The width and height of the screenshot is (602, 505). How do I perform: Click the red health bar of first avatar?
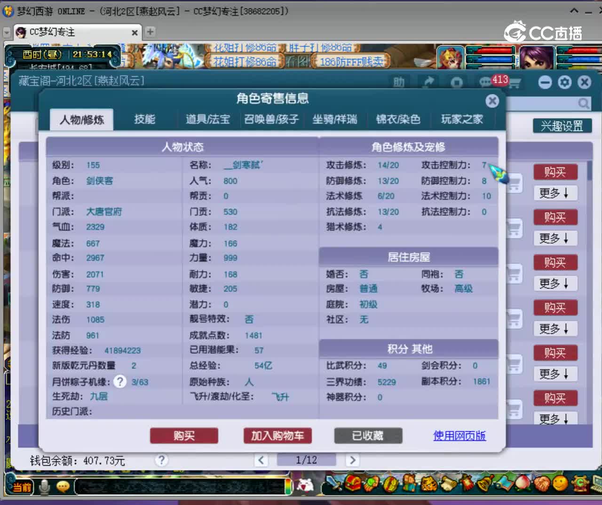[491, 51]
